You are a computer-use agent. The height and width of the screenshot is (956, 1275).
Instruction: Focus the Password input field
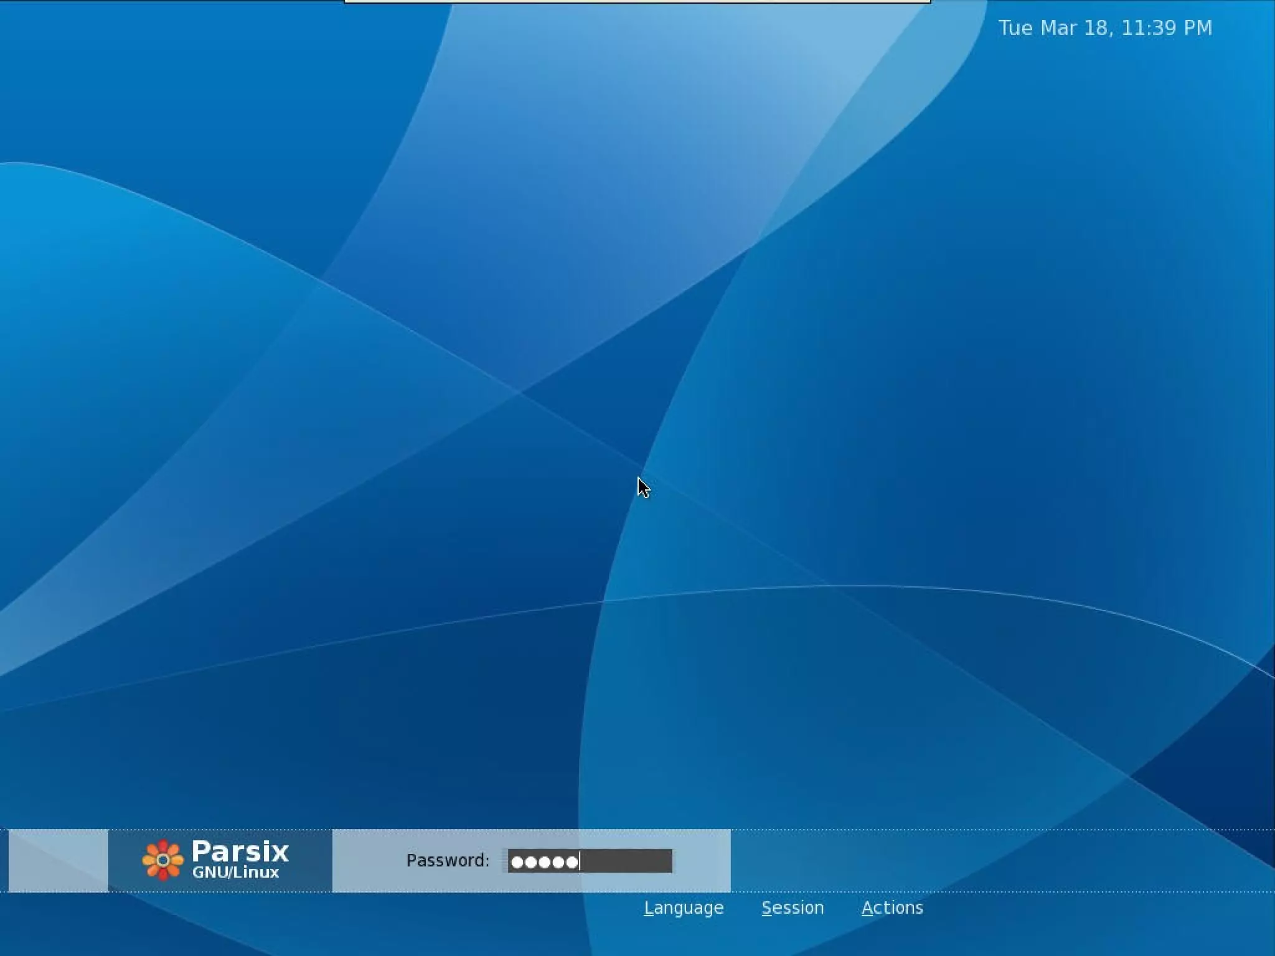point(590,861)
